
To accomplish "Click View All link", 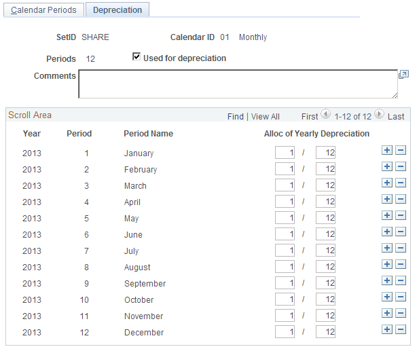I will 265,117.
